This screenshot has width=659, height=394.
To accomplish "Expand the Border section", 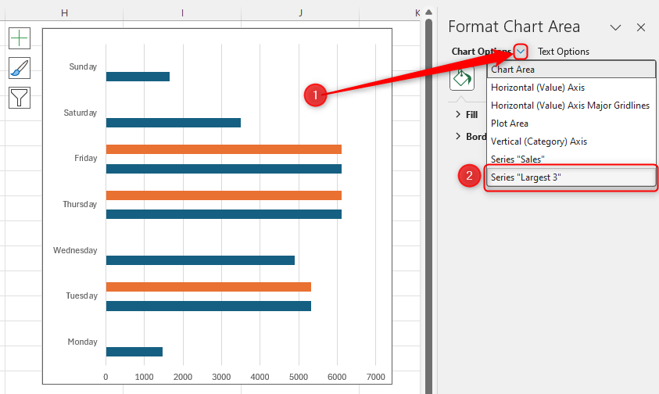I will [x=471, y=137].
